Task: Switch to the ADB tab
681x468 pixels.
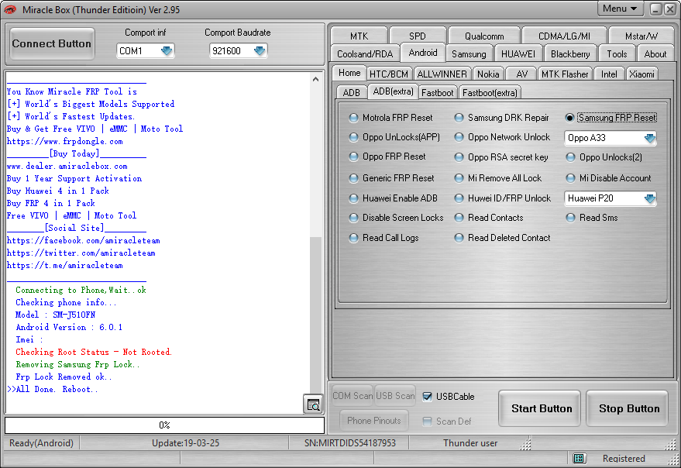Action: (x=352, y=92)
